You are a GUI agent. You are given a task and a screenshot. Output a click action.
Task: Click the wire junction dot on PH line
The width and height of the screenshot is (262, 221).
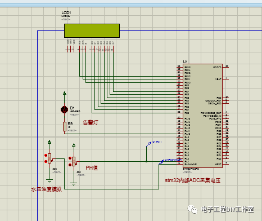[x=146, y=161]
